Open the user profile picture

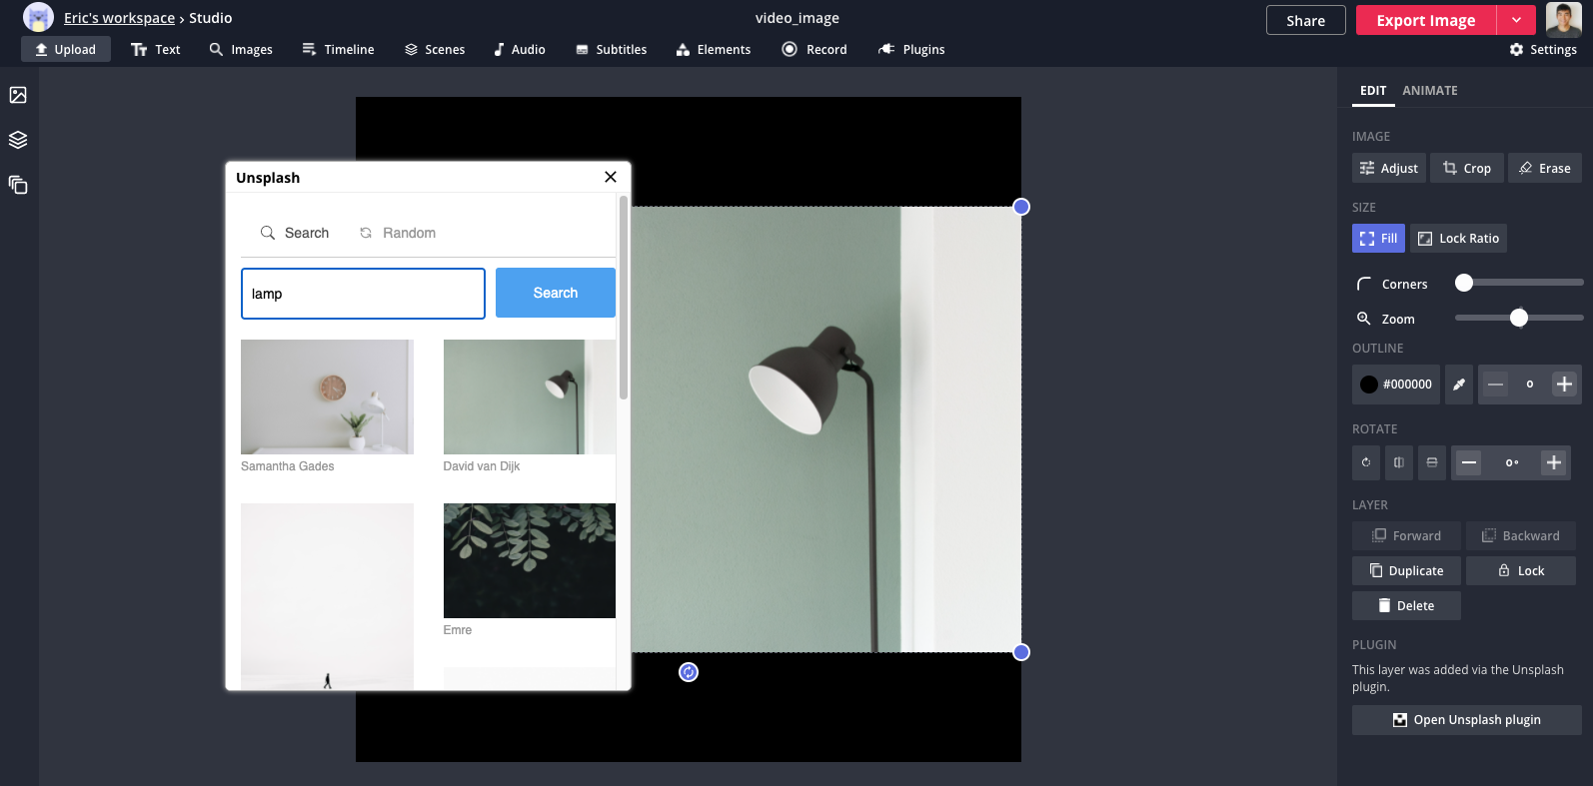[1563, 19]
